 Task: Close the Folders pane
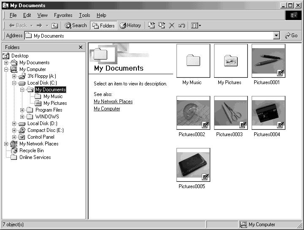click(81, 47)
